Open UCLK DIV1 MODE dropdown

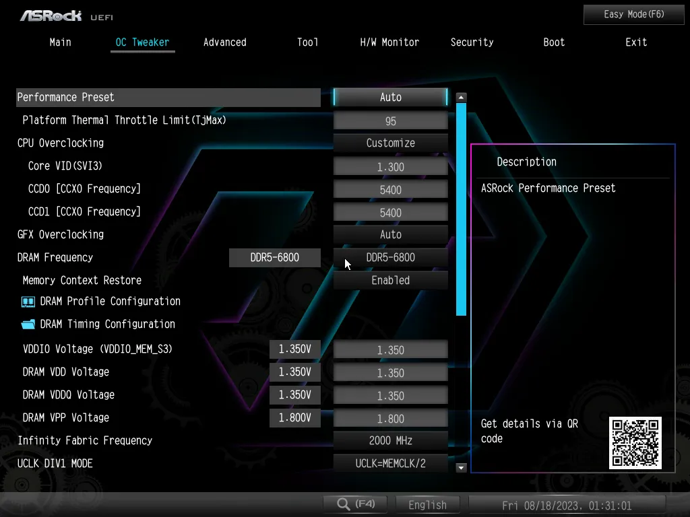pyautogui.click(x=391, y=463)
